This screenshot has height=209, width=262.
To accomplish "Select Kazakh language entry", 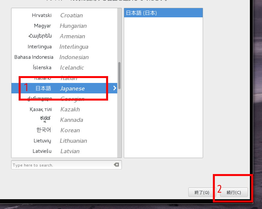I will tap(64, 109).
